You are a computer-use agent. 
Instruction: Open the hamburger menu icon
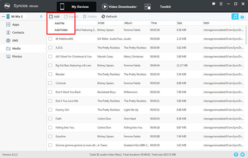coord(221,4)
